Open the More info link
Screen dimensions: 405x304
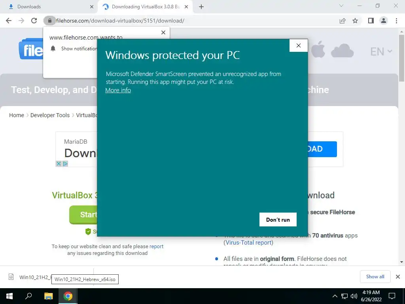coord(118,90)
